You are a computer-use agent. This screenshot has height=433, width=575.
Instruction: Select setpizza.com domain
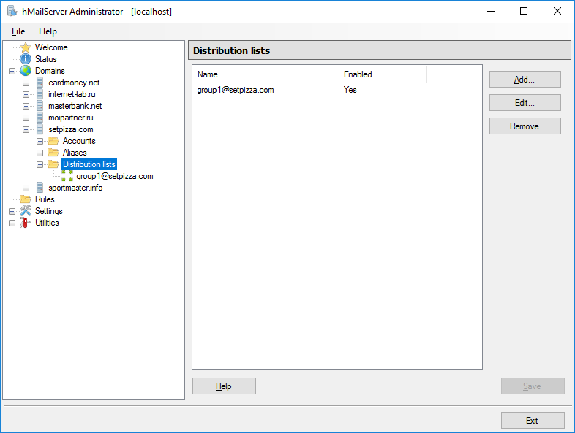[71, 129]
